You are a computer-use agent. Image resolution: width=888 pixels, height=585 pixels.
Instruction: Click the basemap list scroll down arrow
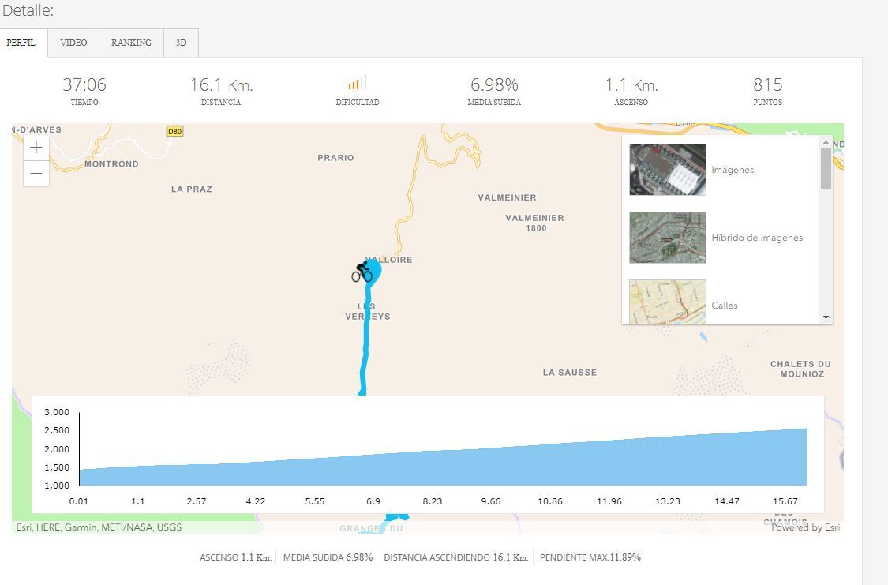pyautogui.click(x=826, y=317)
